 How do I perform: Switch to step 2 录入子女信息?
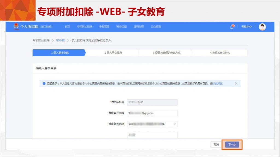pyautogui.click(x=113, y=53)
